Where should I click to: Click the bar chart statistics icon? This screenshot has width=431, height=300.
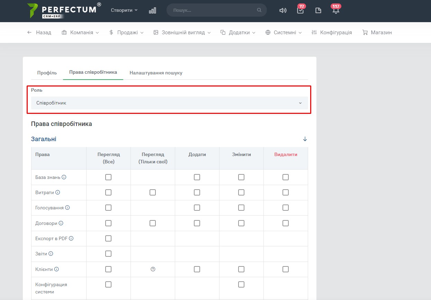click(152, 10)
